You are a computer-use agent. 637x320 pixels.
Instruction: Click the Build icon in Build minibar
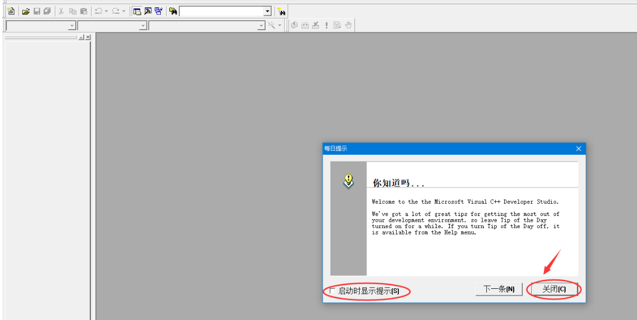click(305, 25)
